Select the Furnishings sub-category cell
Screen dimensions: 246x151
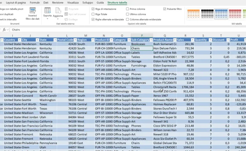tap(142, 66)
